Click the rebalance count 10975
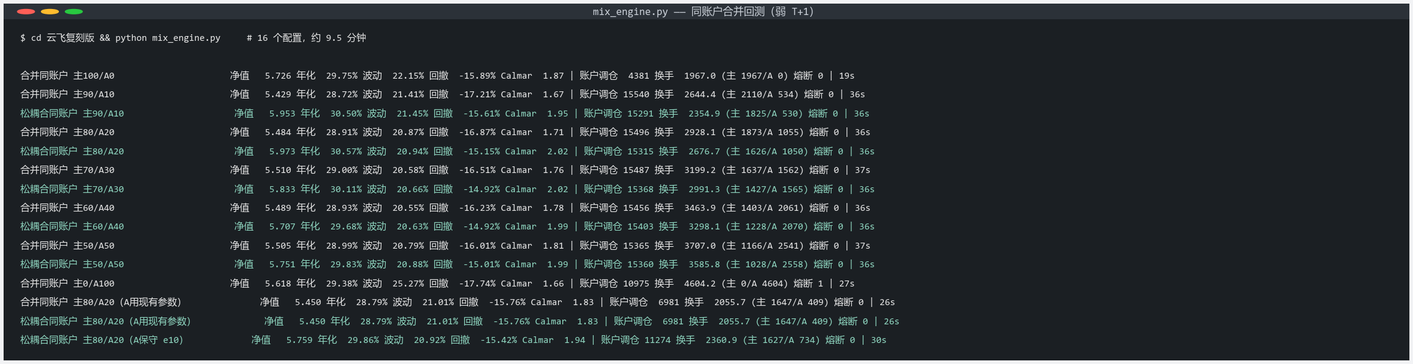Screen dimensions: 1413x364 (636, 284)
